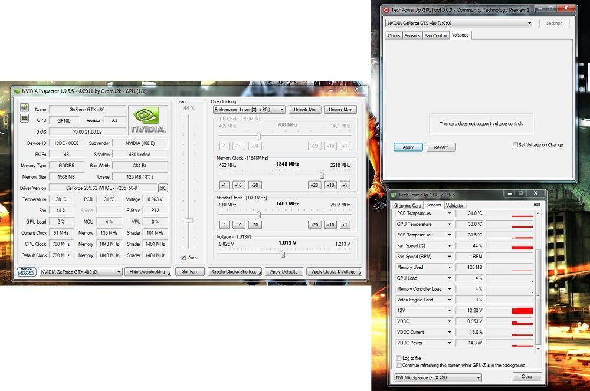
Task: Click Memory Clock -10 step button
Action: coord(238,185)
